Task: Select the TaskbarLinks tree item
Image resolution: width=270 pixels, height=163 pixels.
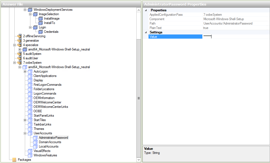Action: coord(42,124)
